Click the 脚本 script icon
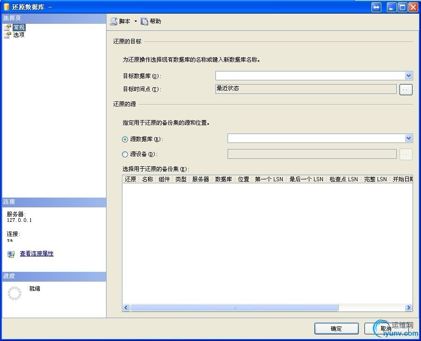The image size is (421, 341). (x=114, y=21)
